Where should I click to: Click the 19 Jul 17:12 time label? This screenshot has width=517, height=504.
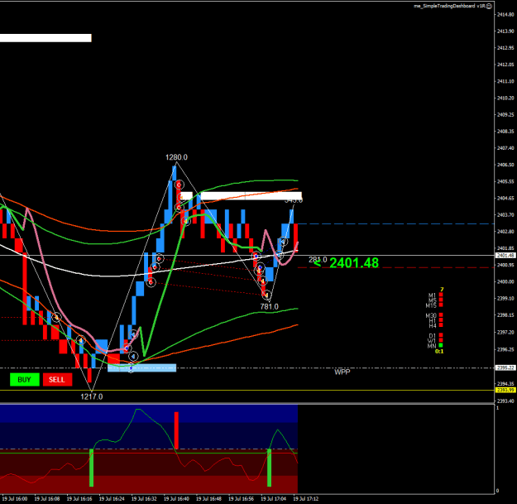306,499
